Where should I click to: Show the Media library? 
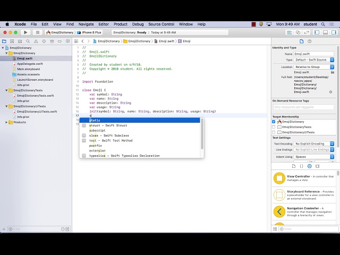click(318, 166)
